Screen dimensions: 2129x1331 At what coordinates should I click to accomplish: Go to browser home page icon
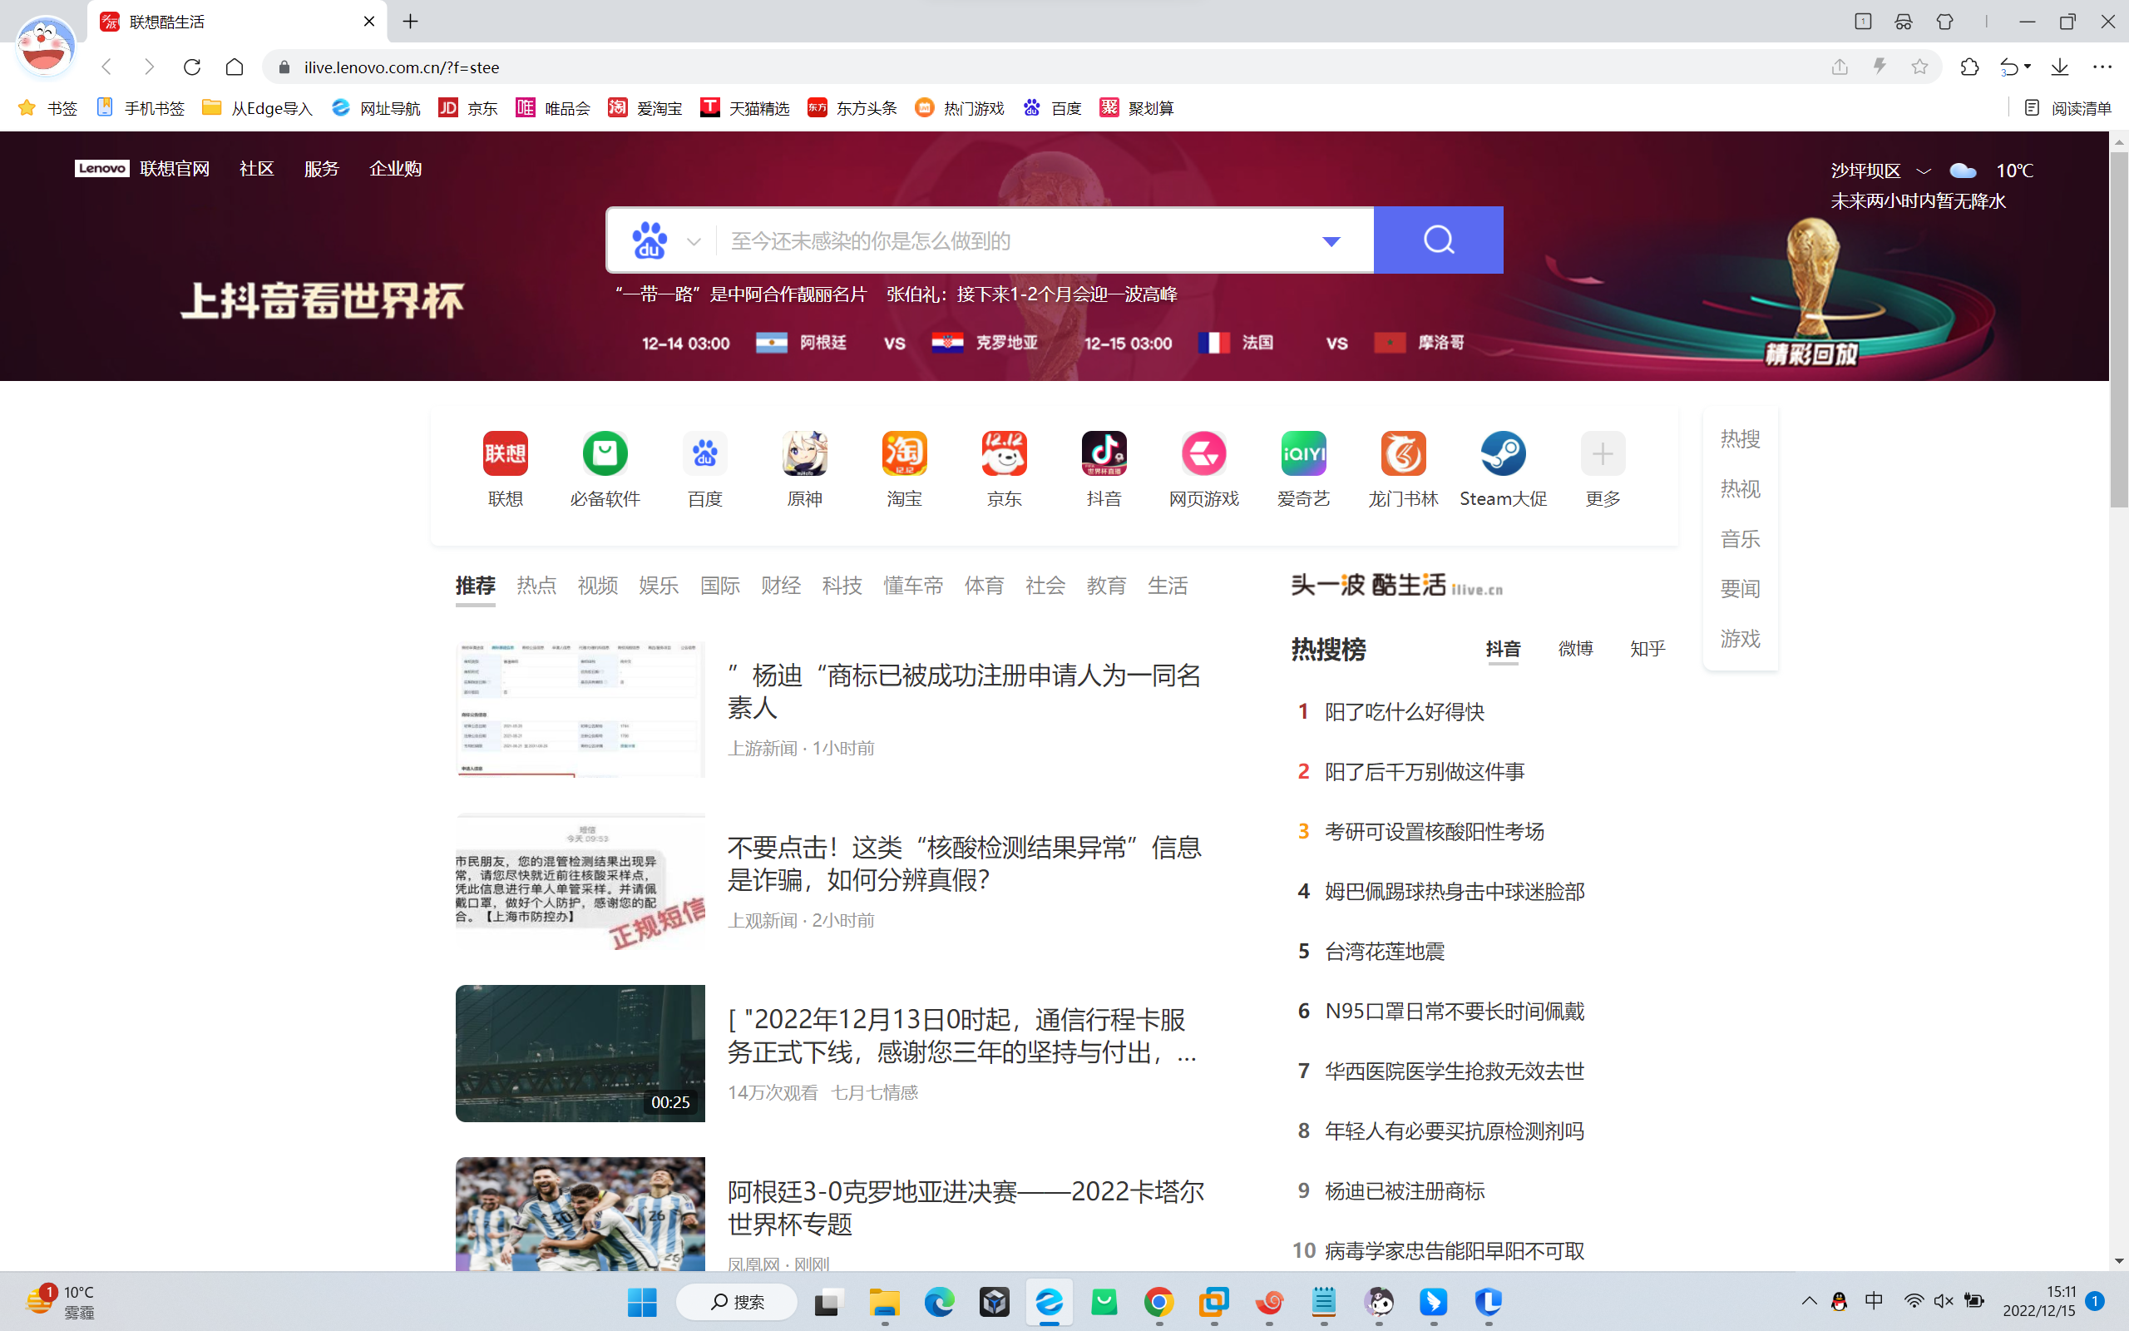[234, 67]
